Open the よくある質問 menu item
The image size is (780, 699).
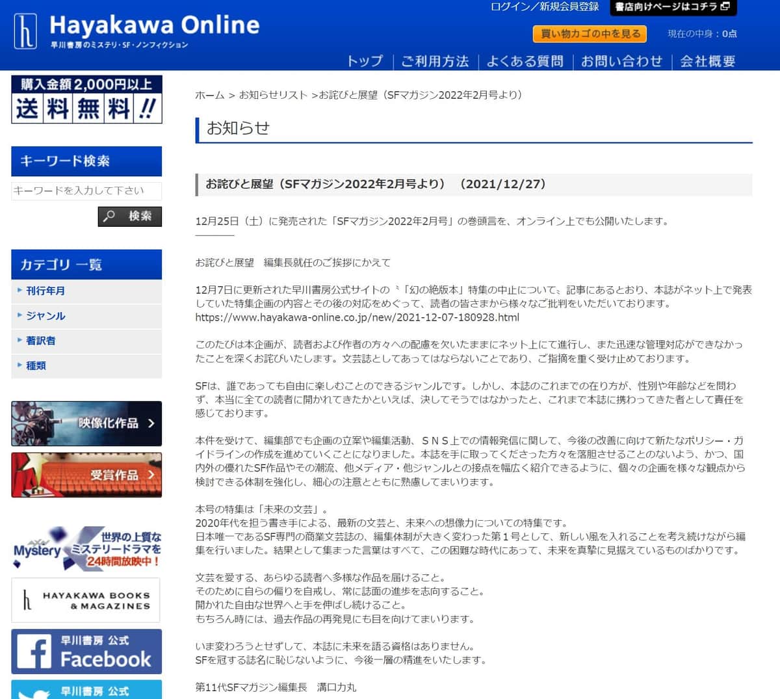(x=525, y=61)
